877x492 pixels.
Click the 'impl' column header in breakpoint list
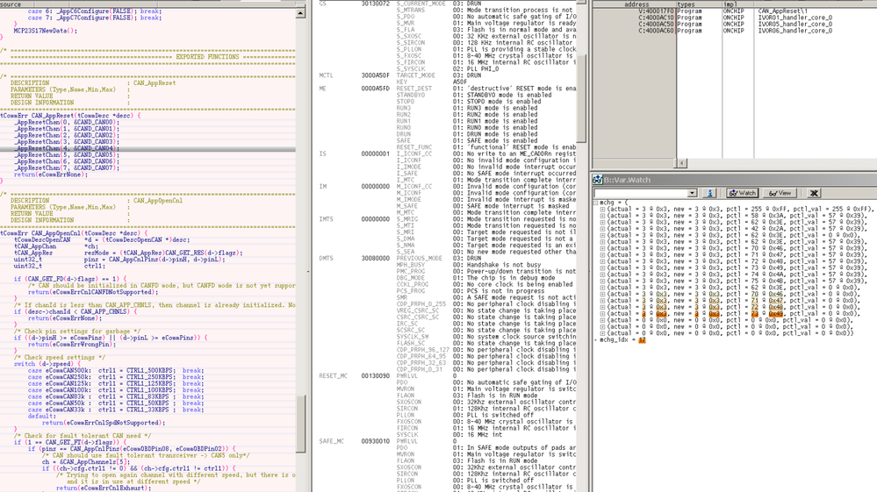(730, 4)
